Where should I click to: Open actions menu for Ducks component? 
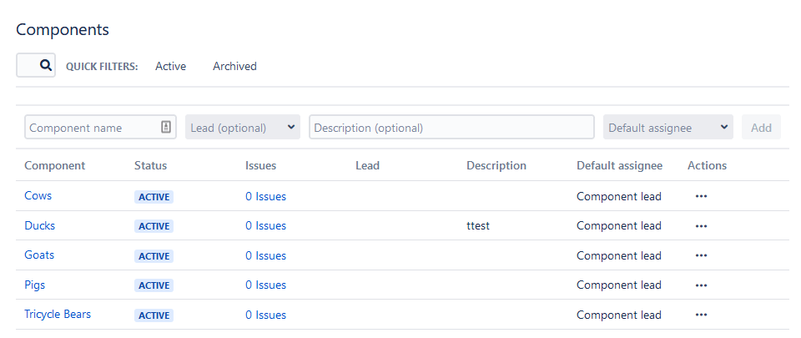coord(701,226)
